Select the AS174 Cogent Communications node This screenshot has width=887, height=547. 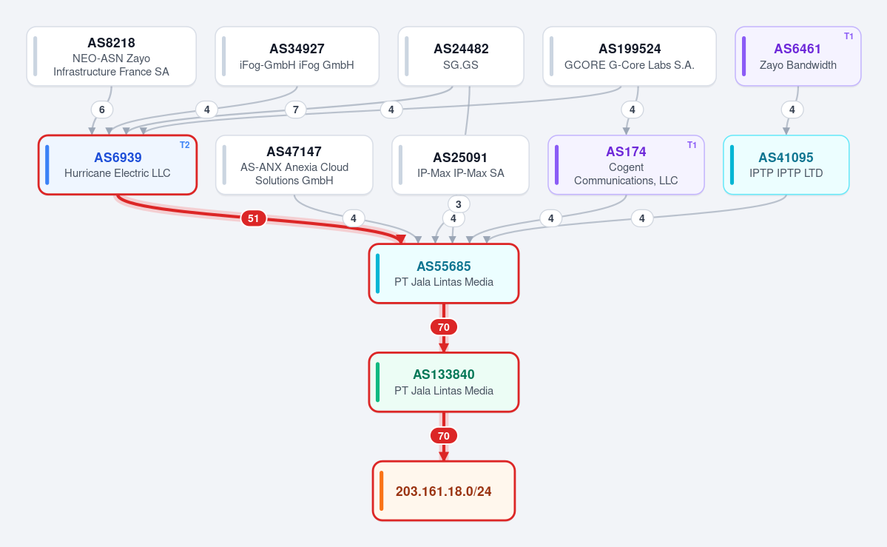click(x=626, y=165)
